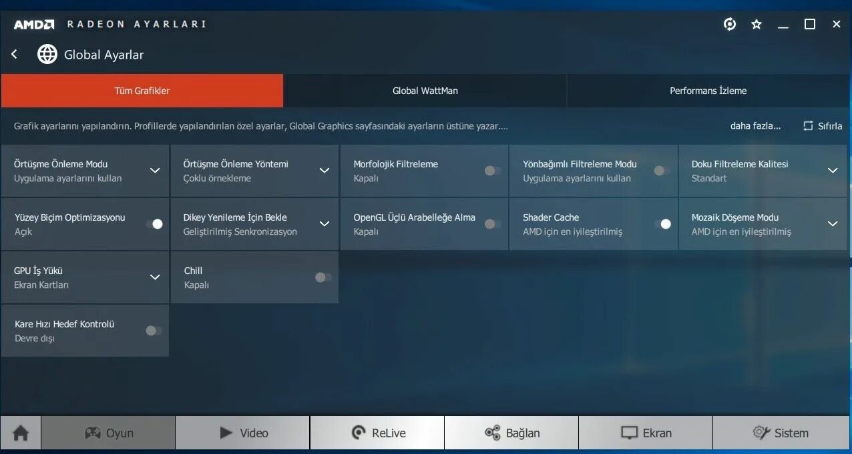Enable the Chill switch

click(x=323, y=277)
